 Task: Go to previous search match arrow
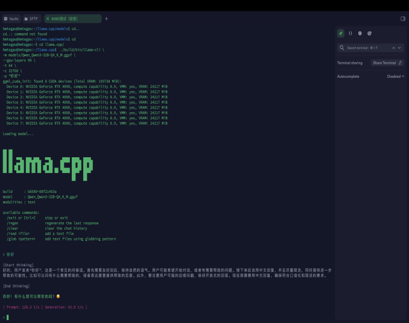(x=393, y=48)
